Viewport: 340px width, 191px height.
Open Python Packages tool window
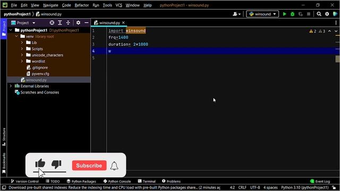click(81, 181)
